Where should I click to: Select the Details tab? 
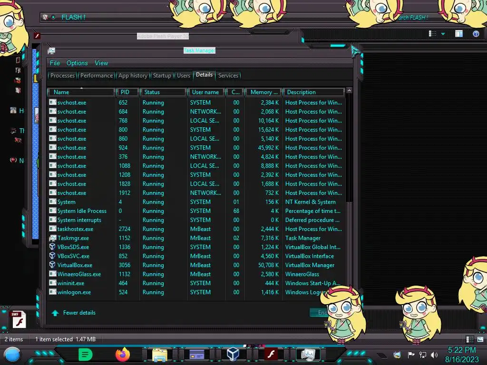[204, 75]
